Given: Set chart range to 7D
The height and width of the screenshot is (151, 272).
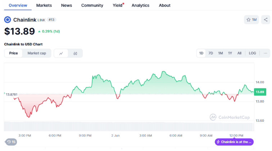Looking at the screenshot, I should 210,53.
